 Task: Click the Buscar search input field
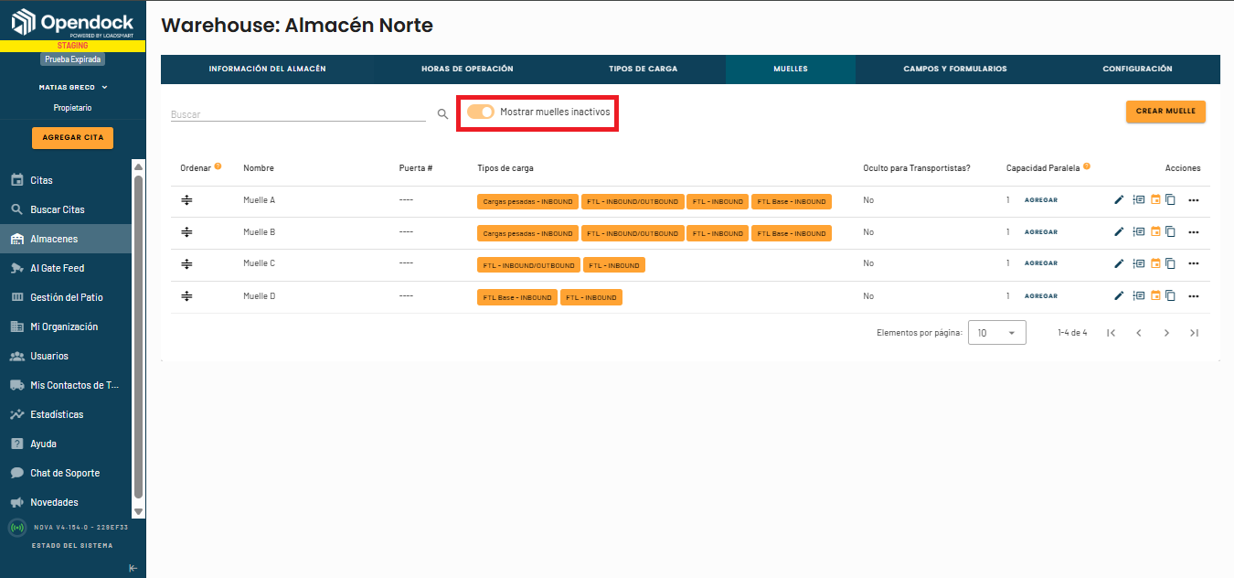(x=298, y=114)
